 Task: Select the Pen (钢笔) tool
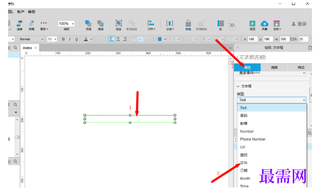(x=31, y=25)
